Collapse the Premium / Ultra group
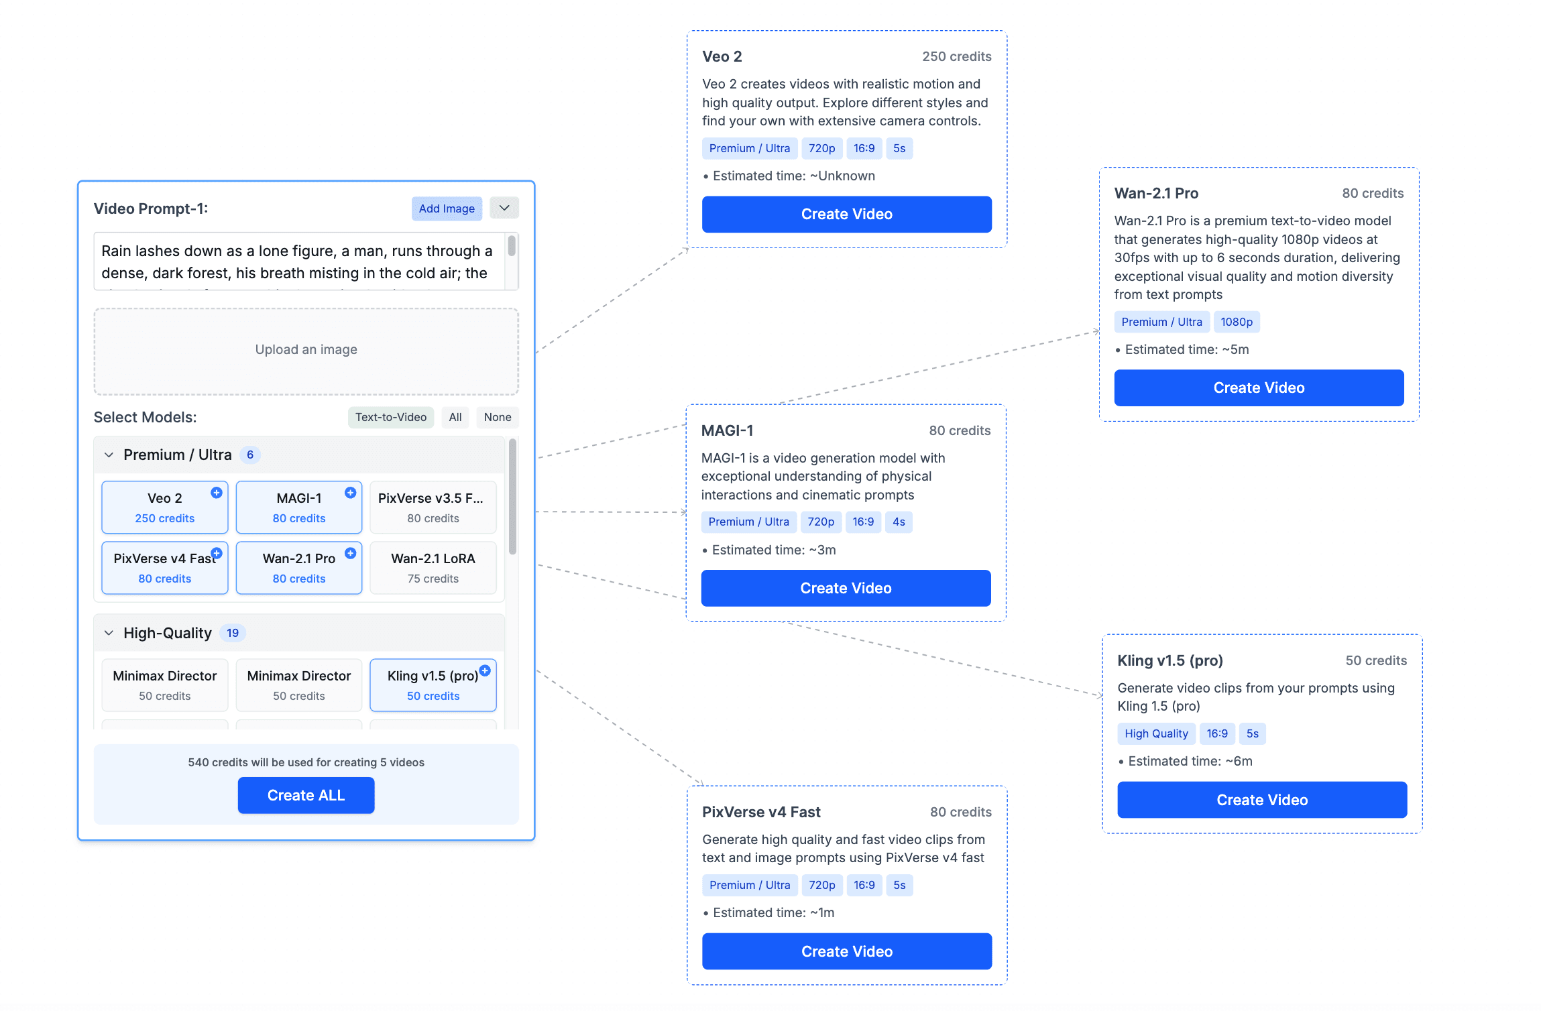 (109, 455)
